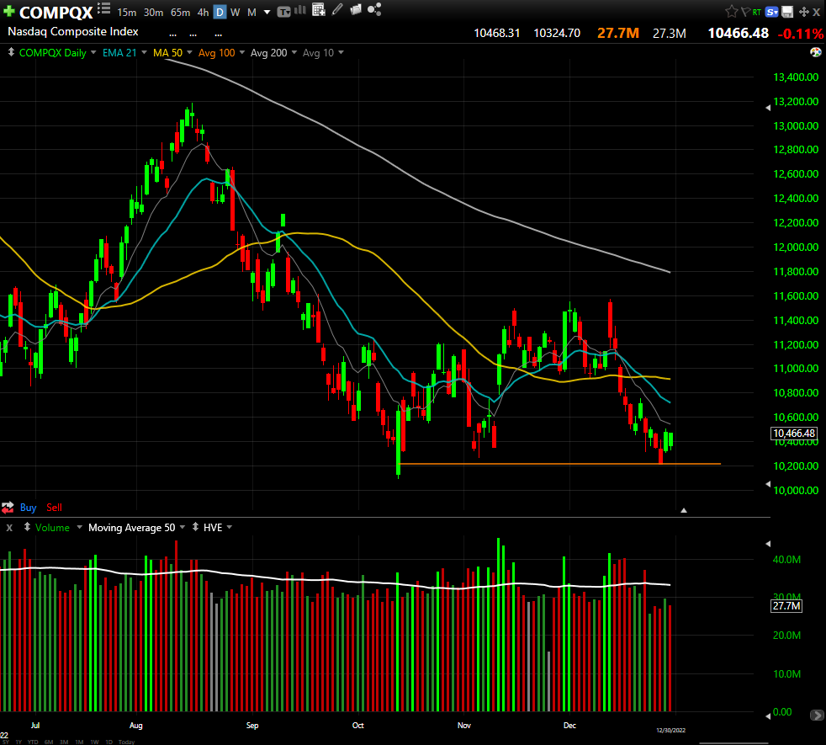Switch to 65m time frame
826x745 pixels.
tap(180, 12)
